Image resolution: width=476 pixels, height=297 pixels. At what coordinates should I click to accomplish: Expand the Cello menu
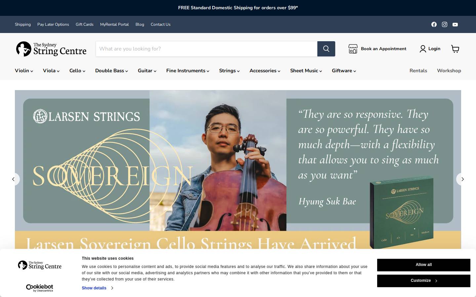[x=77, y=71]
